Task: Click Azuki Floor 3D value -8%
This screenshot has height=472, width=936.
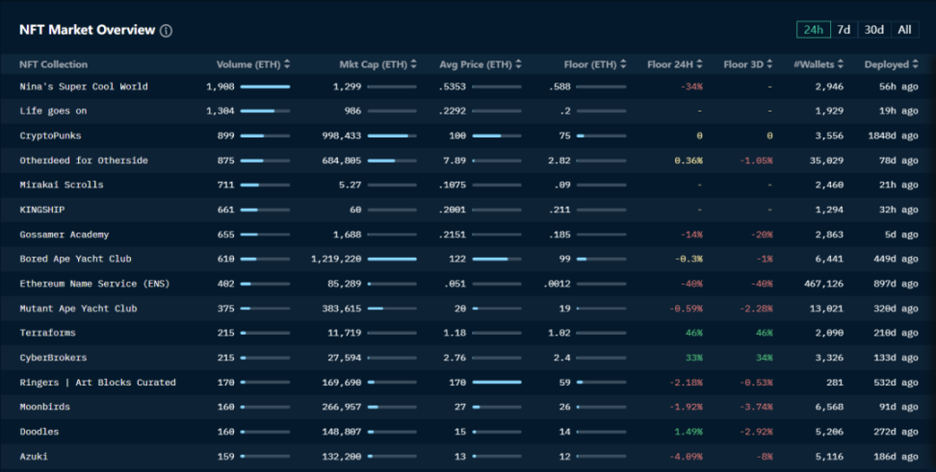Action: tap(764, 457)
